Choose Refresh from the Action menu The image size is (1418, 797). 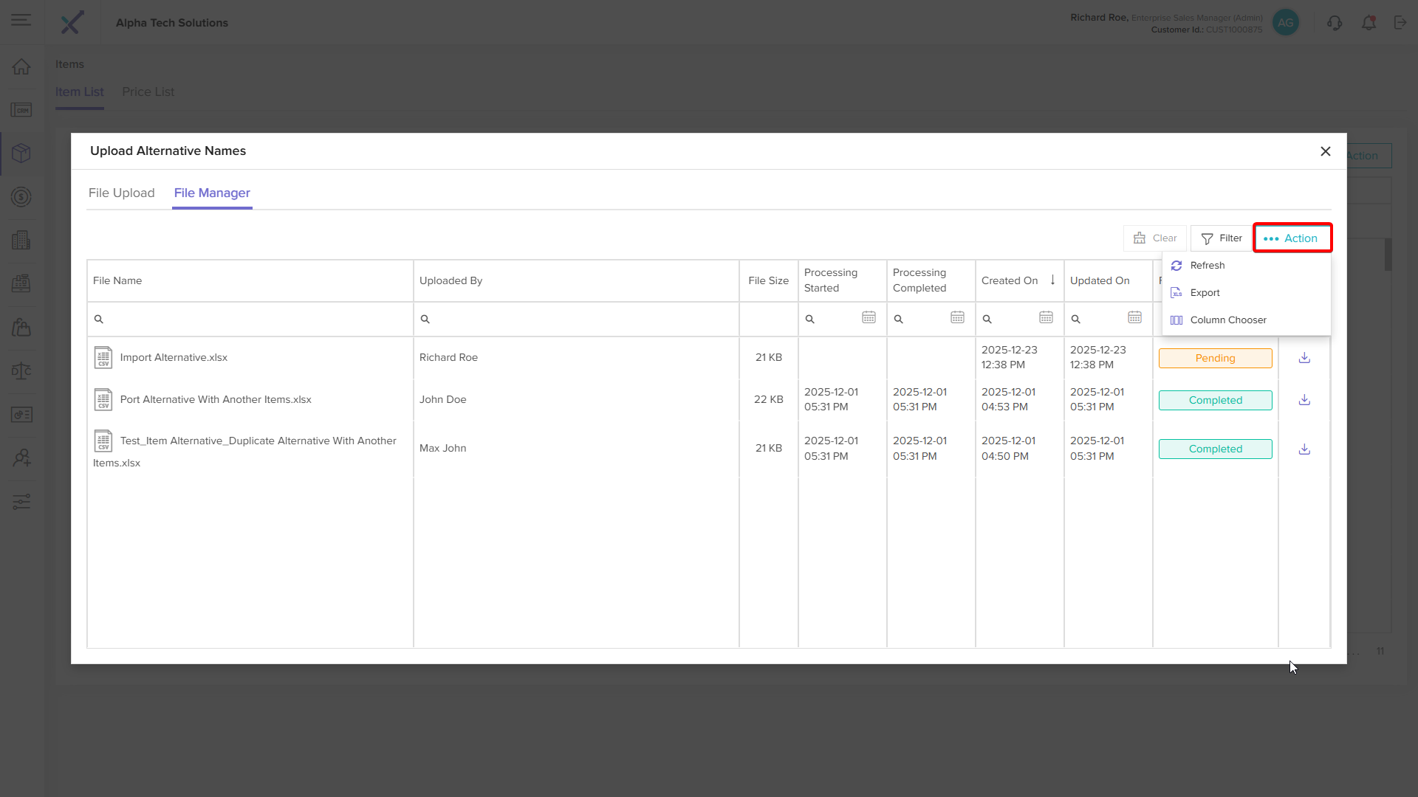tap(1207, 266)
